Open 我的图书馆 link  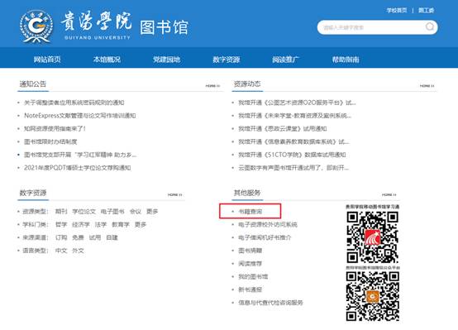tap(253, 277)
